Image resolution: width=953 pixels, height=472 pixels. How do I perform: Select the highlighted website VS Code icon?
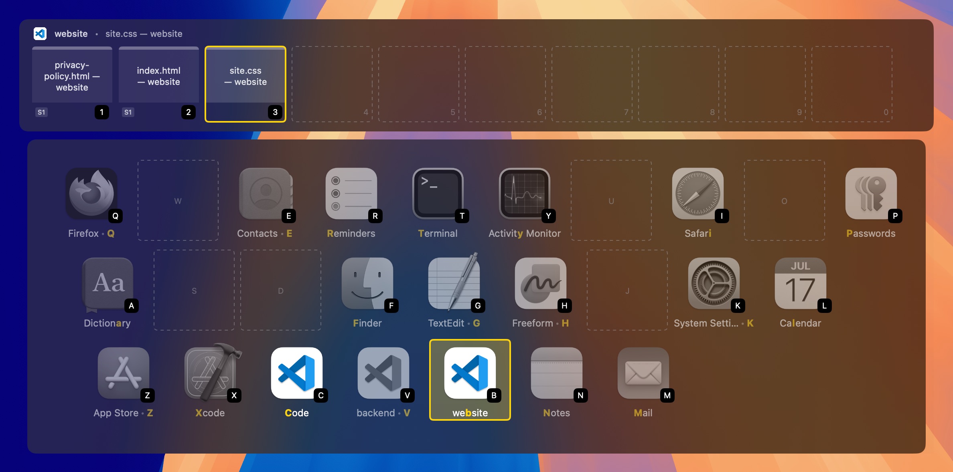point(470,373)
